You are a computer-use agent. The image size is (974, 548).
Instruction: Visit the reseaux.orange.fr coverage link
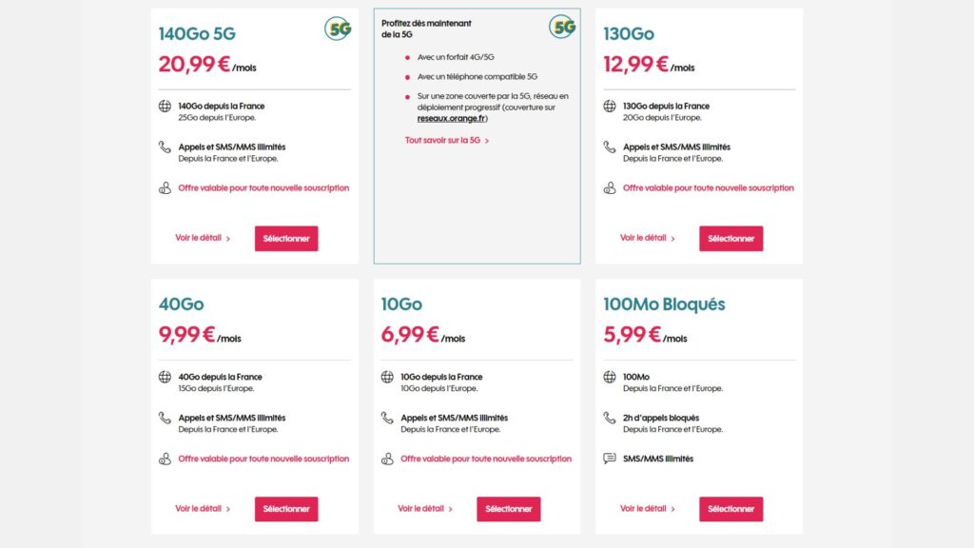(x=451, y=119)
